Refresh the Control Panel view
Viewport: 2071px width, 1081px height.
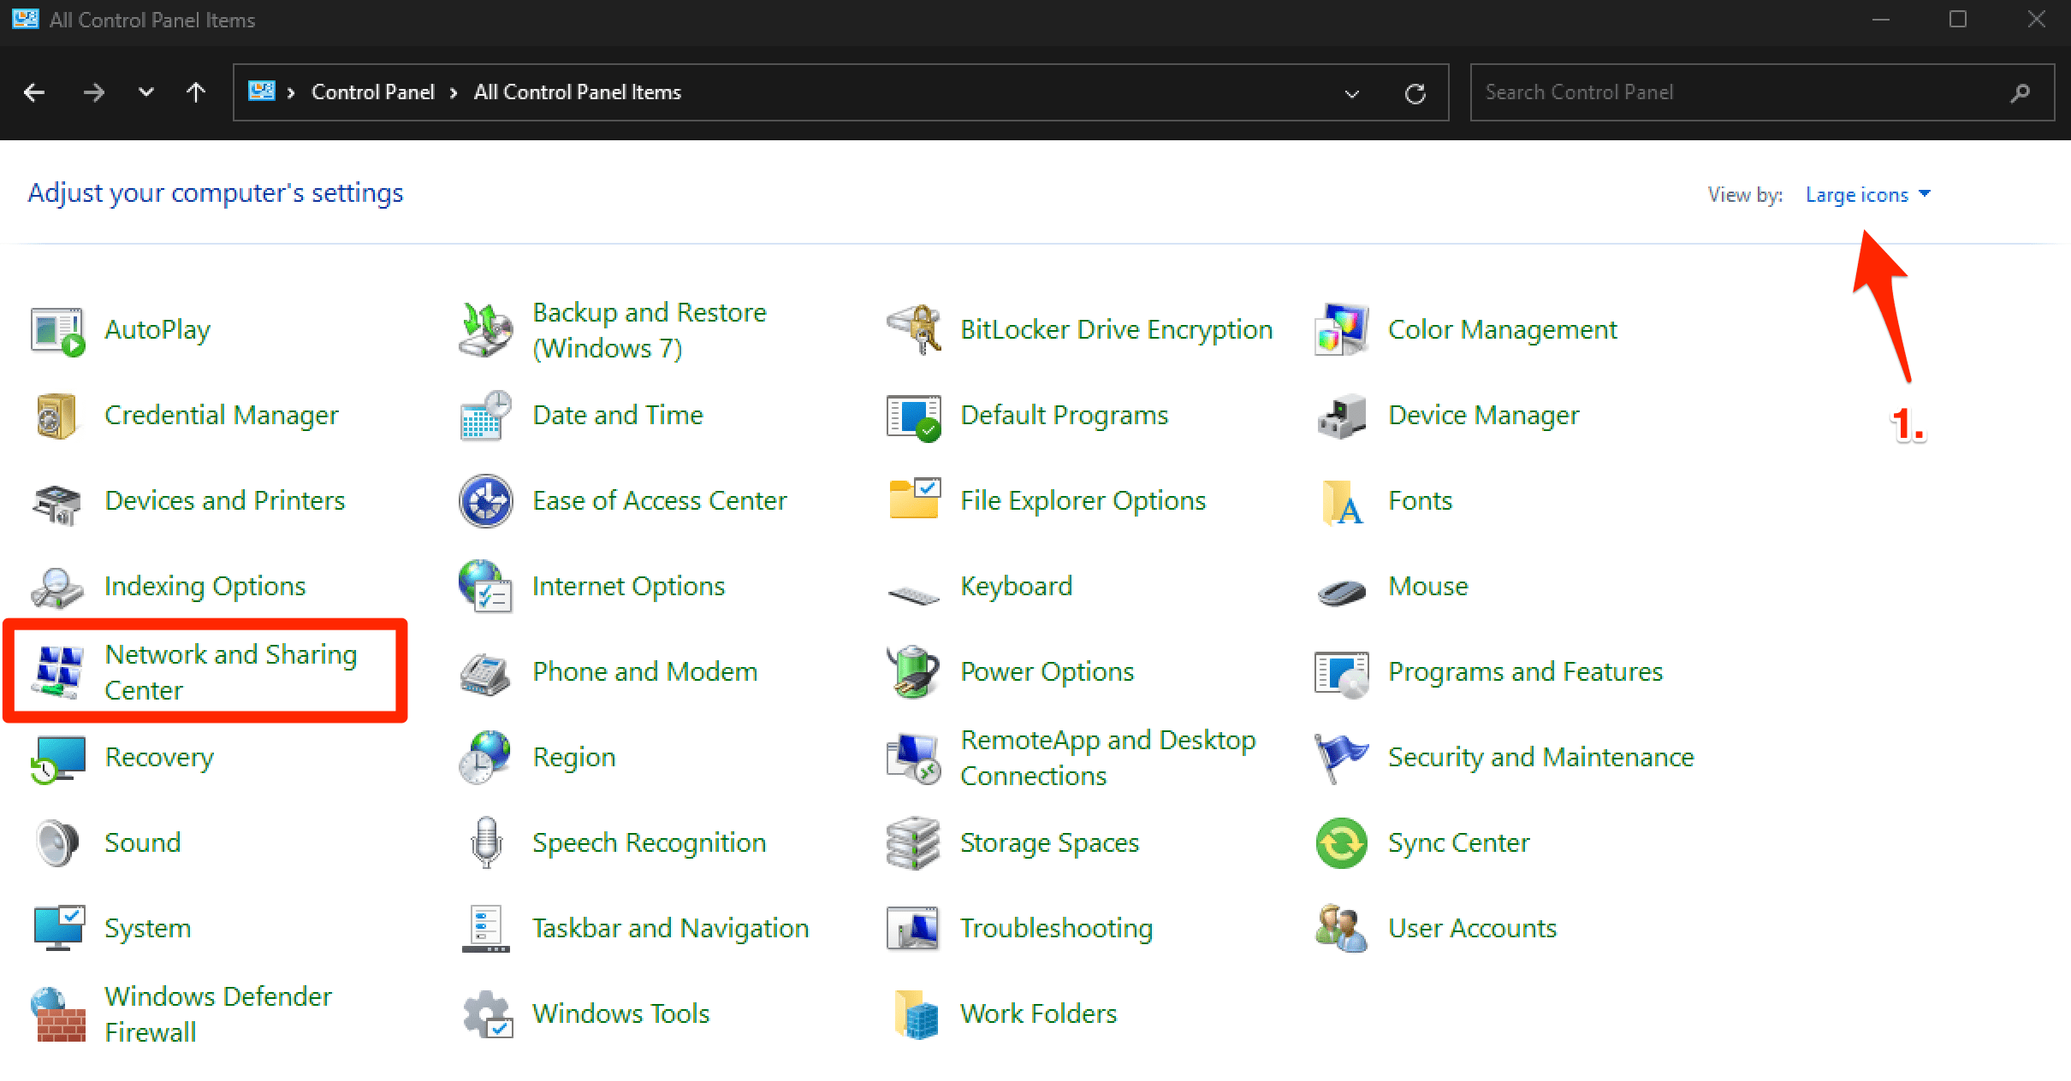coord(1415,93)
